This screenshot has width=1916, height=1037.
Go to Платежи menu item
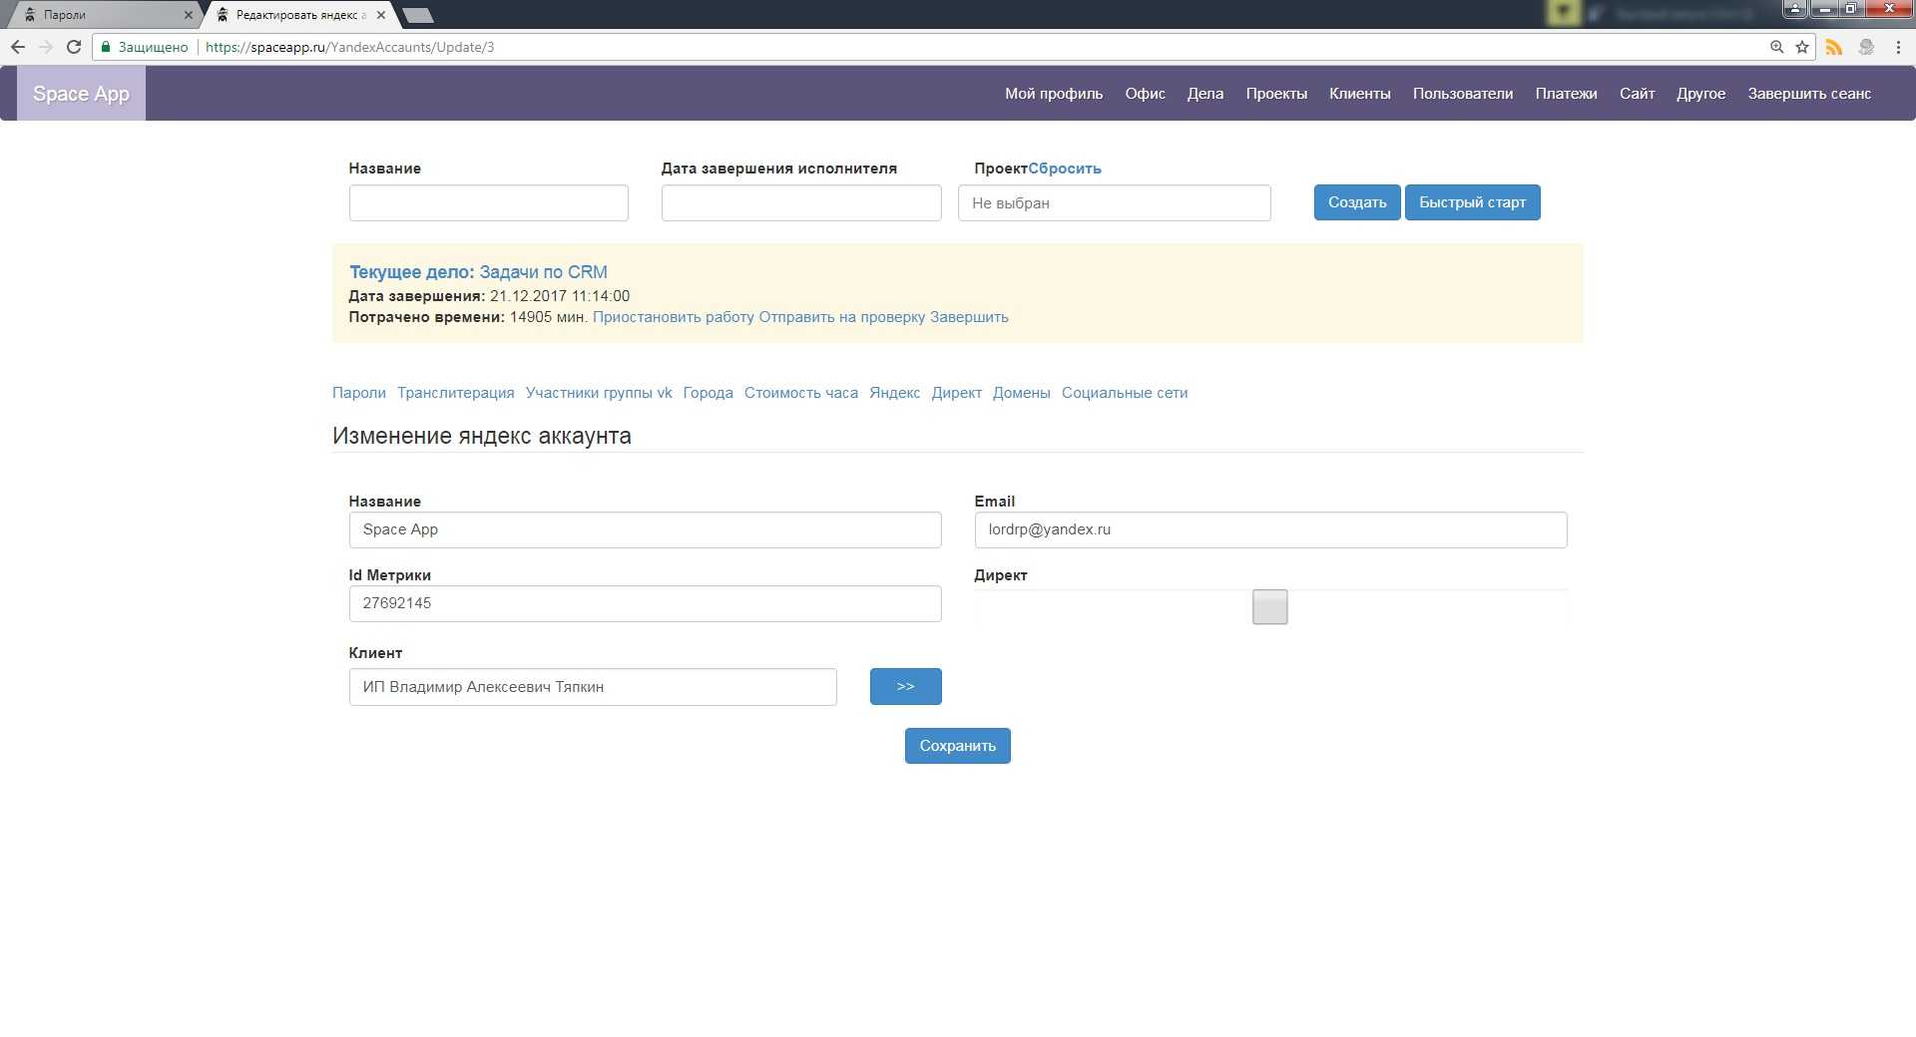(x=1566, y=94)
